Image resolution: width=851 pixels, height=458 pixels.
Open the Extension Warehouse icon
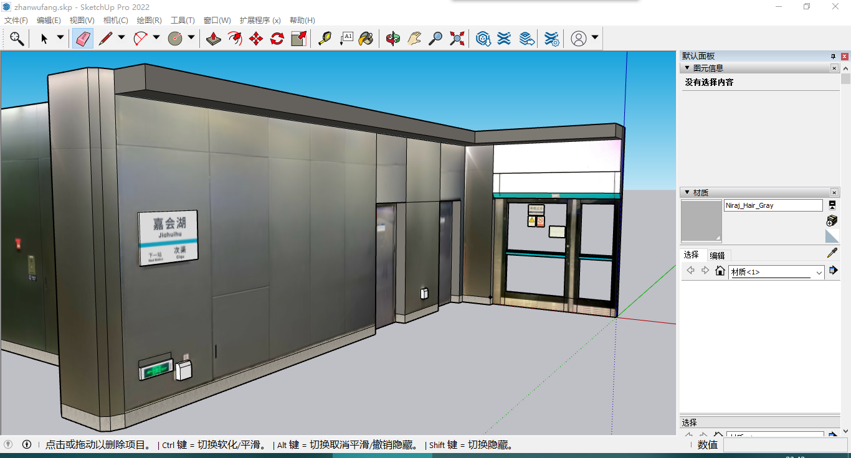(504, 39)
